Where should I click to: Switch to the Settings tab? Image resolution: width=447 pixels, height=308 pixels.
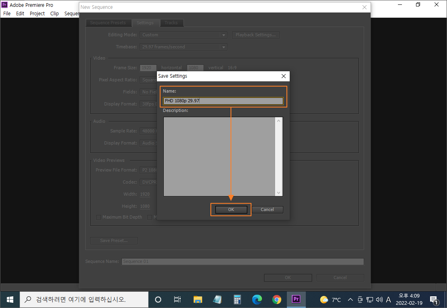click(145, 23)
